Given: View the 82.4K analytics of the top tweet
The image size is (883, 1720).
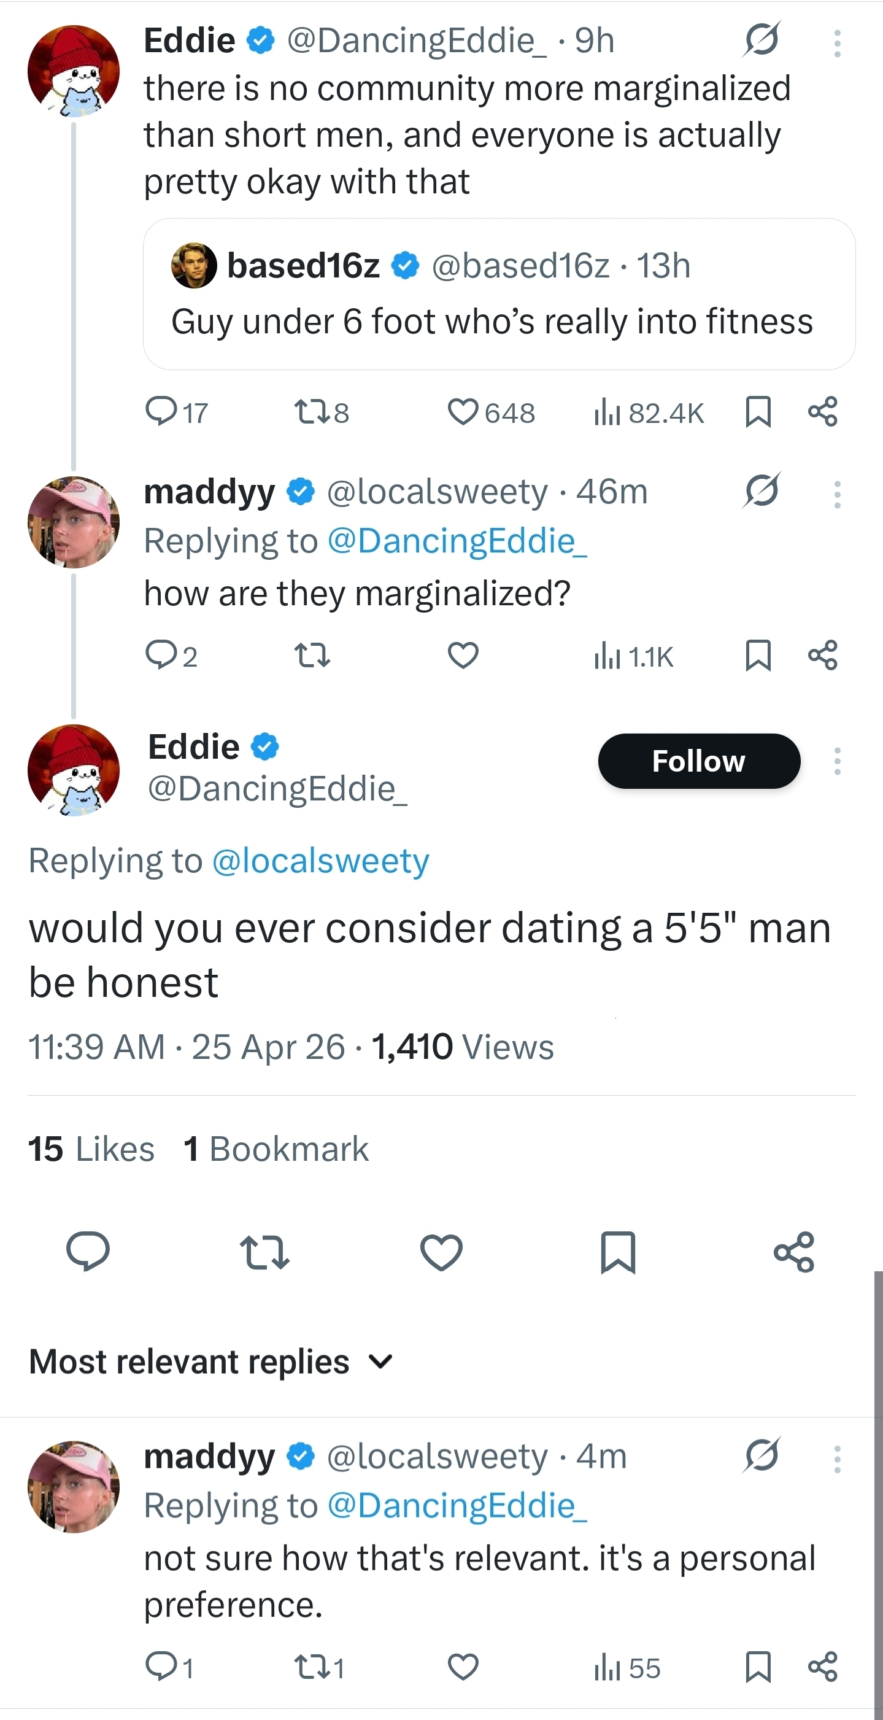Looking at the screenshot, I should tap(649, 413).
